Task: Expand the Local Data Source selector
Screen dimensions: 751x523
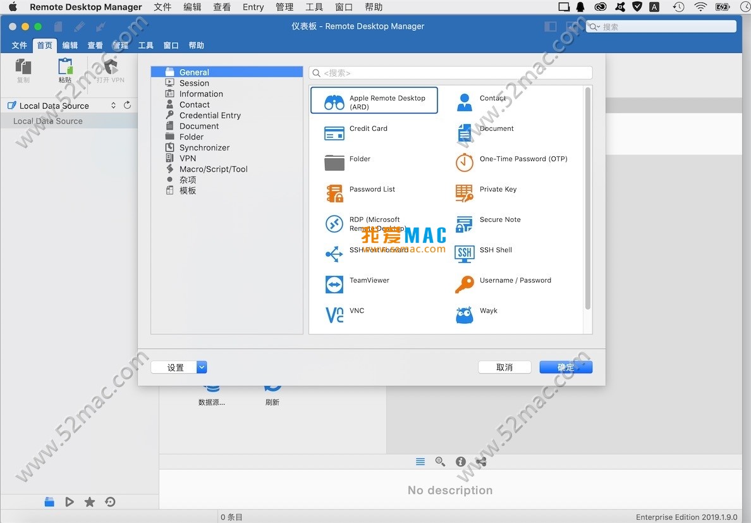Action: [x=113, y=106]
